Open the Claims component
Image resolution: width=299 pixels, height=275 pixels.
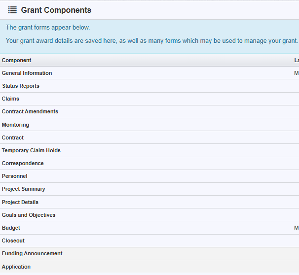[x=10, y=99]
